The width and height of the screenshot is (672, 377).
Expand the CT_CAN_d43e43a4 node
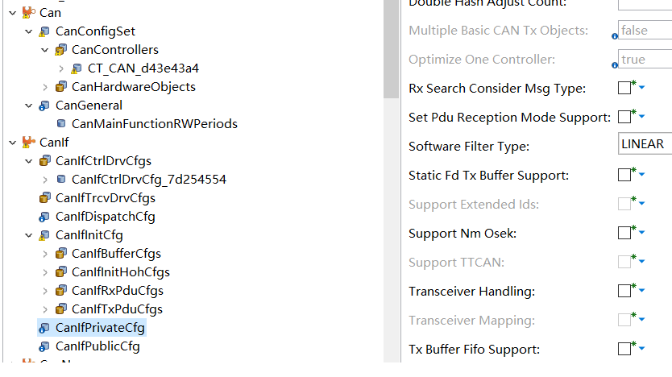pos(61,68)
